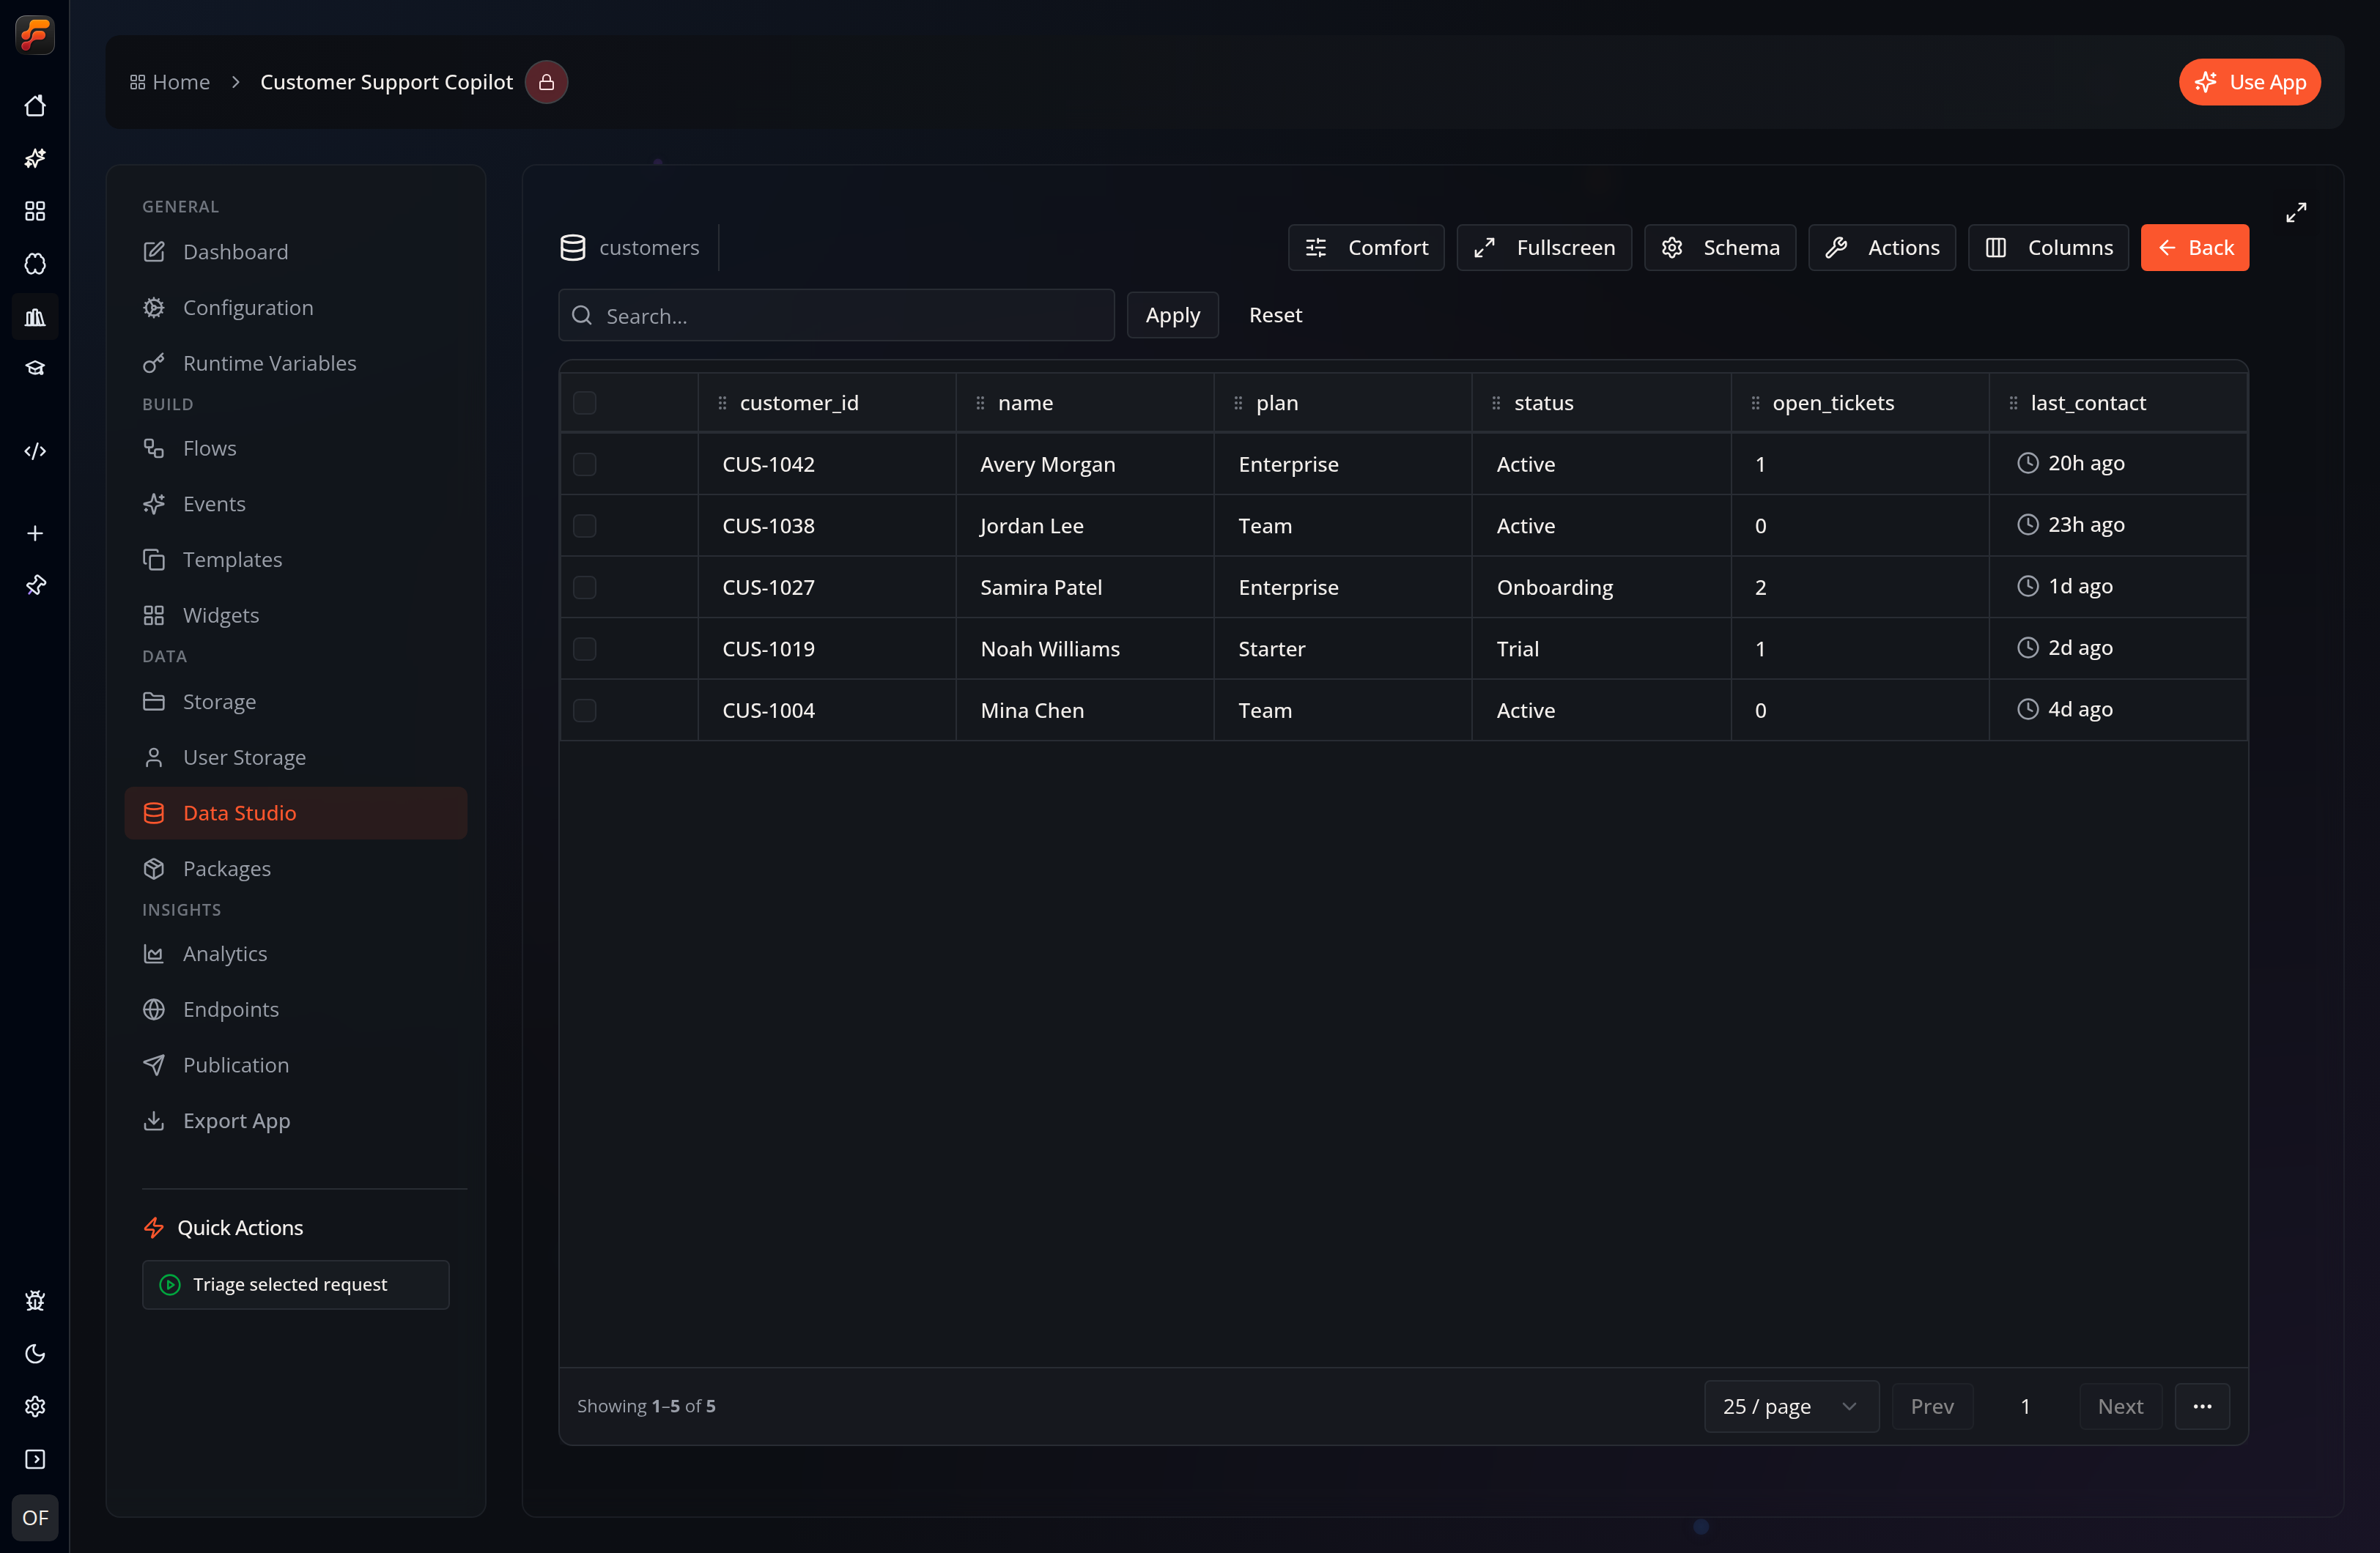Image resolution: width=2380 pixels, height=1553 pixels.
Task: Click the Back button
Action: click(2194, 248)
